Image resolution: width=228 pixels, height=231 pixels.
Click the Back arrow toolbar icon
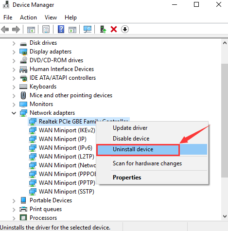click(5, 30)
